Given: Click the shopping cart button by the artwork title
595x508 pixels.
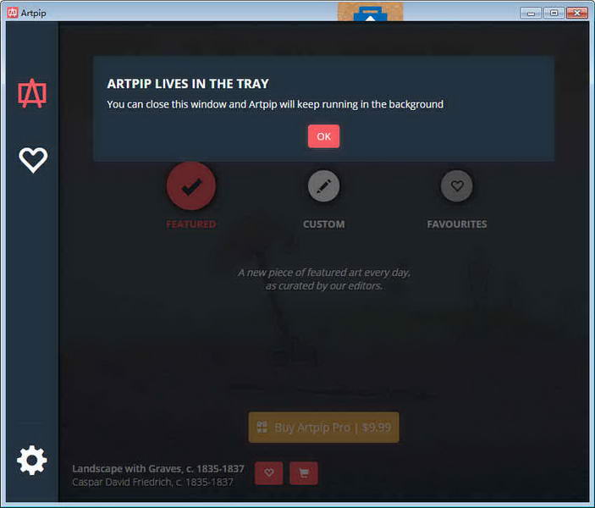Looking at the screenshot, I should (303, 473).
